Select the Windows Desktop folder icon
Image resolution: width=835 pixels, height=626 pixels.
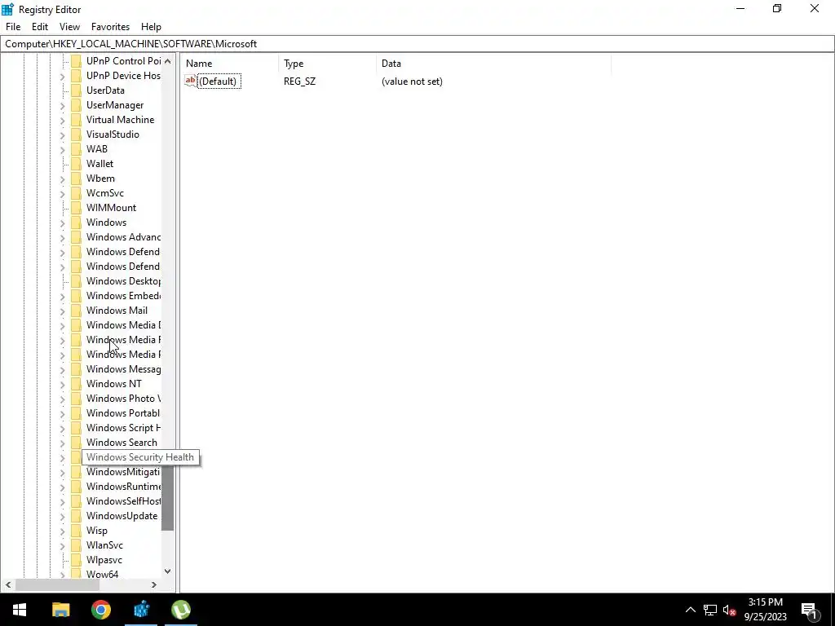(76, 281)
